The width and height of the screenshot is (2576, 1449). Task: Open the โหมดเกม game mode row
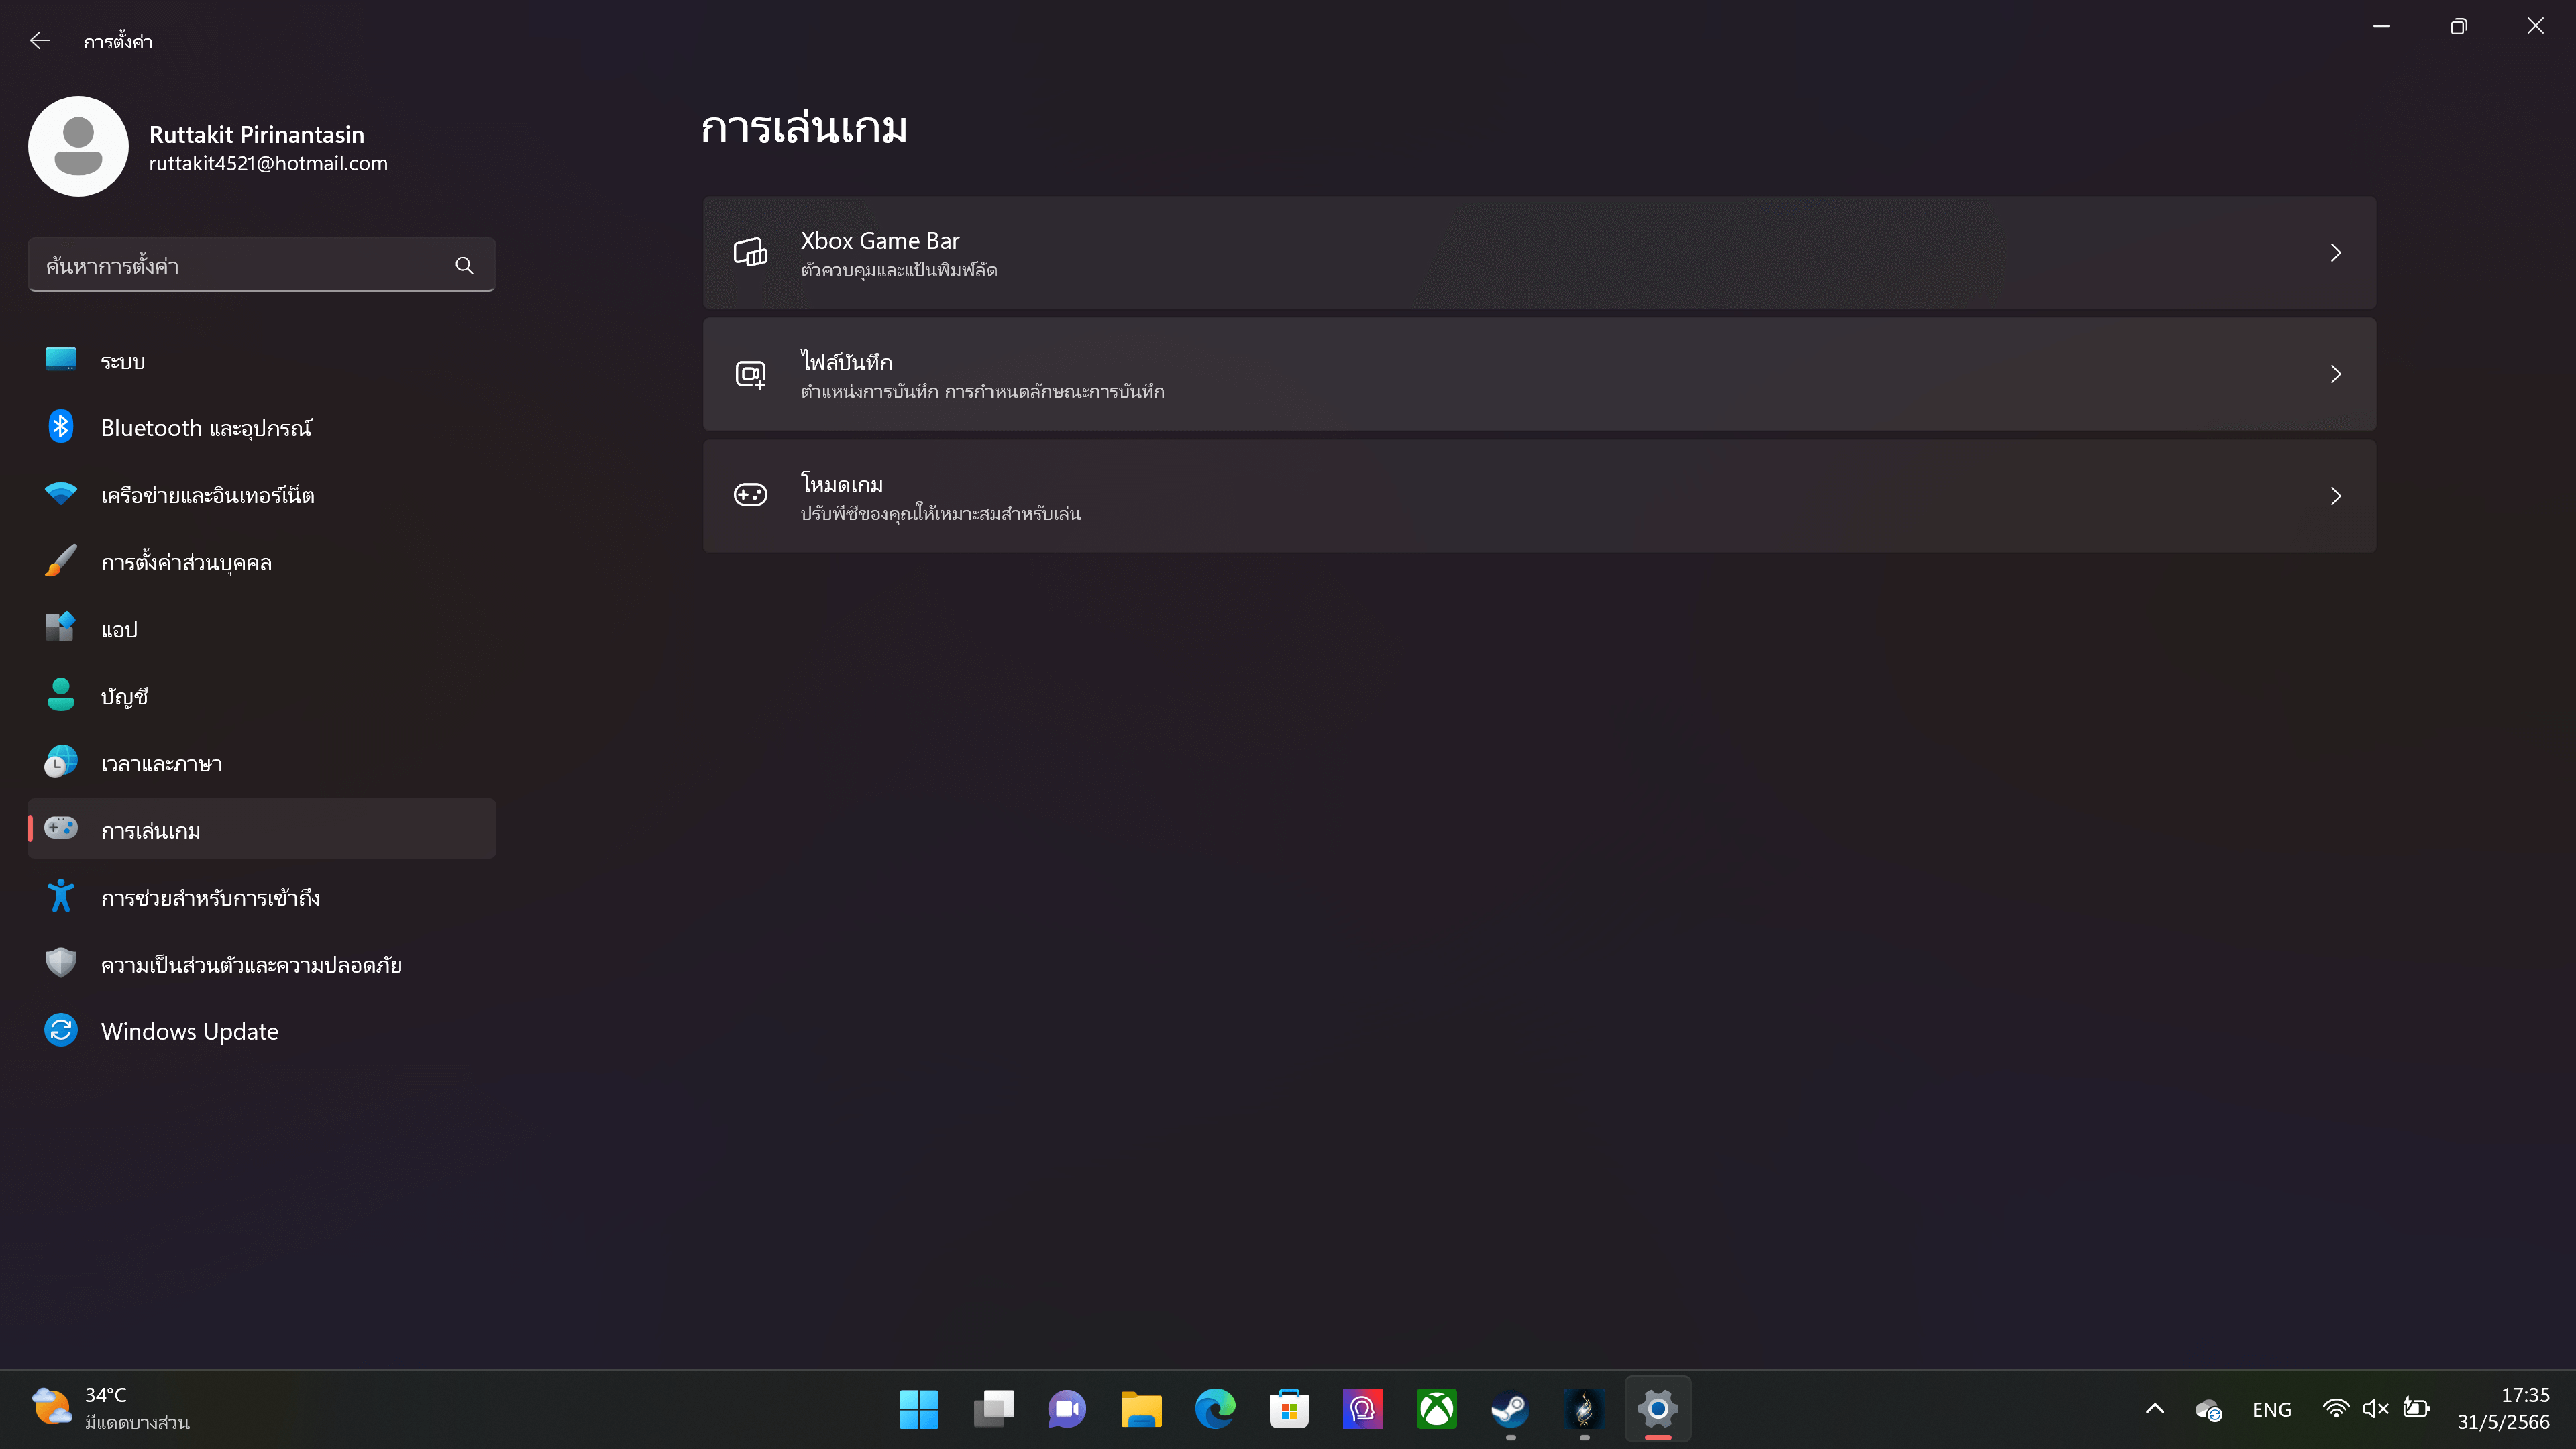tap(1539, 496)
